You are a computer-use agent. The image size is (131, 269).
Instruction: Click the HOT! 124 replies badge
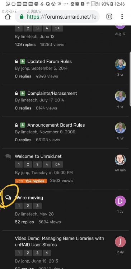[x=31, y=181]
